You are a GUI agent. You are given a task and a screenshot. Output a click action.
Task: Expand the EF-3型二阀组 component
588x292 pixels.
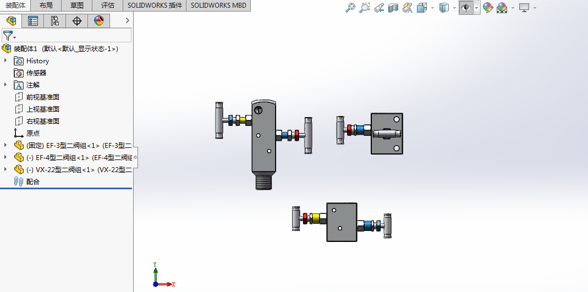pyautogui.click(x=6, y=145)
